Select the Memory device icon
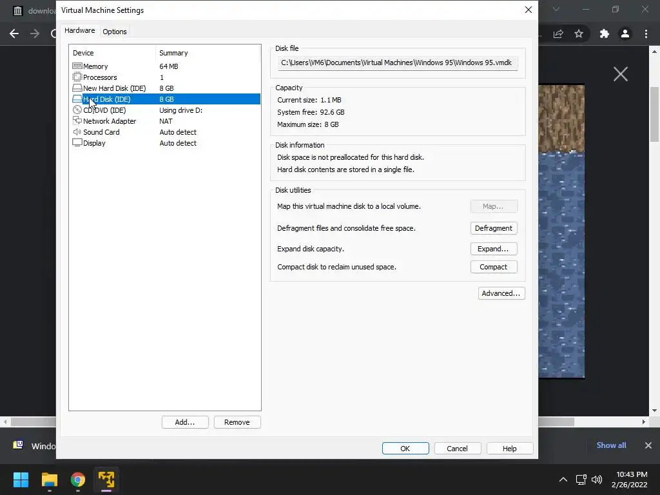 77,66
